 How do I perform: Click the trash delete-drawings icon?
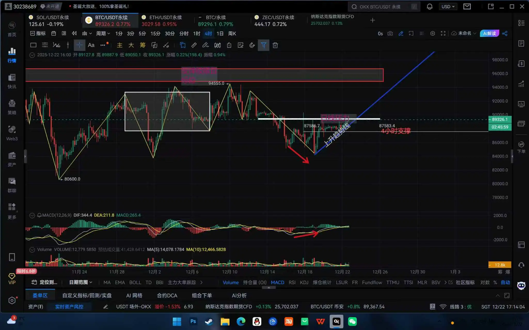point(275,45)
